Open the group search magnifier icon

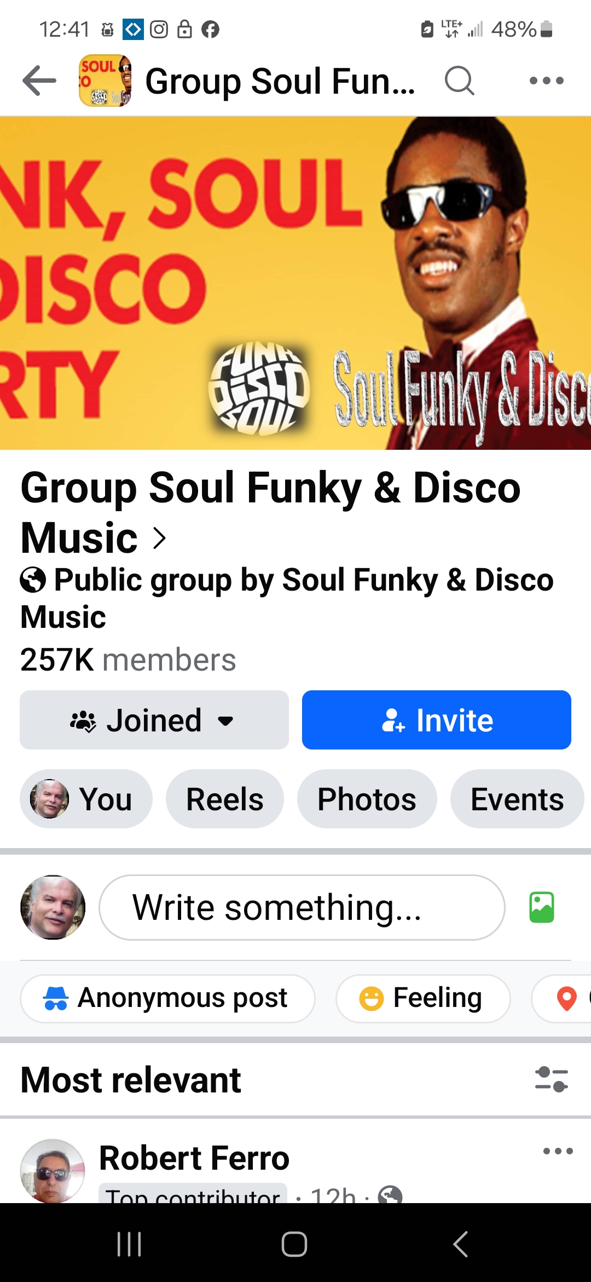pyautogui.click(x=459, y=81)
